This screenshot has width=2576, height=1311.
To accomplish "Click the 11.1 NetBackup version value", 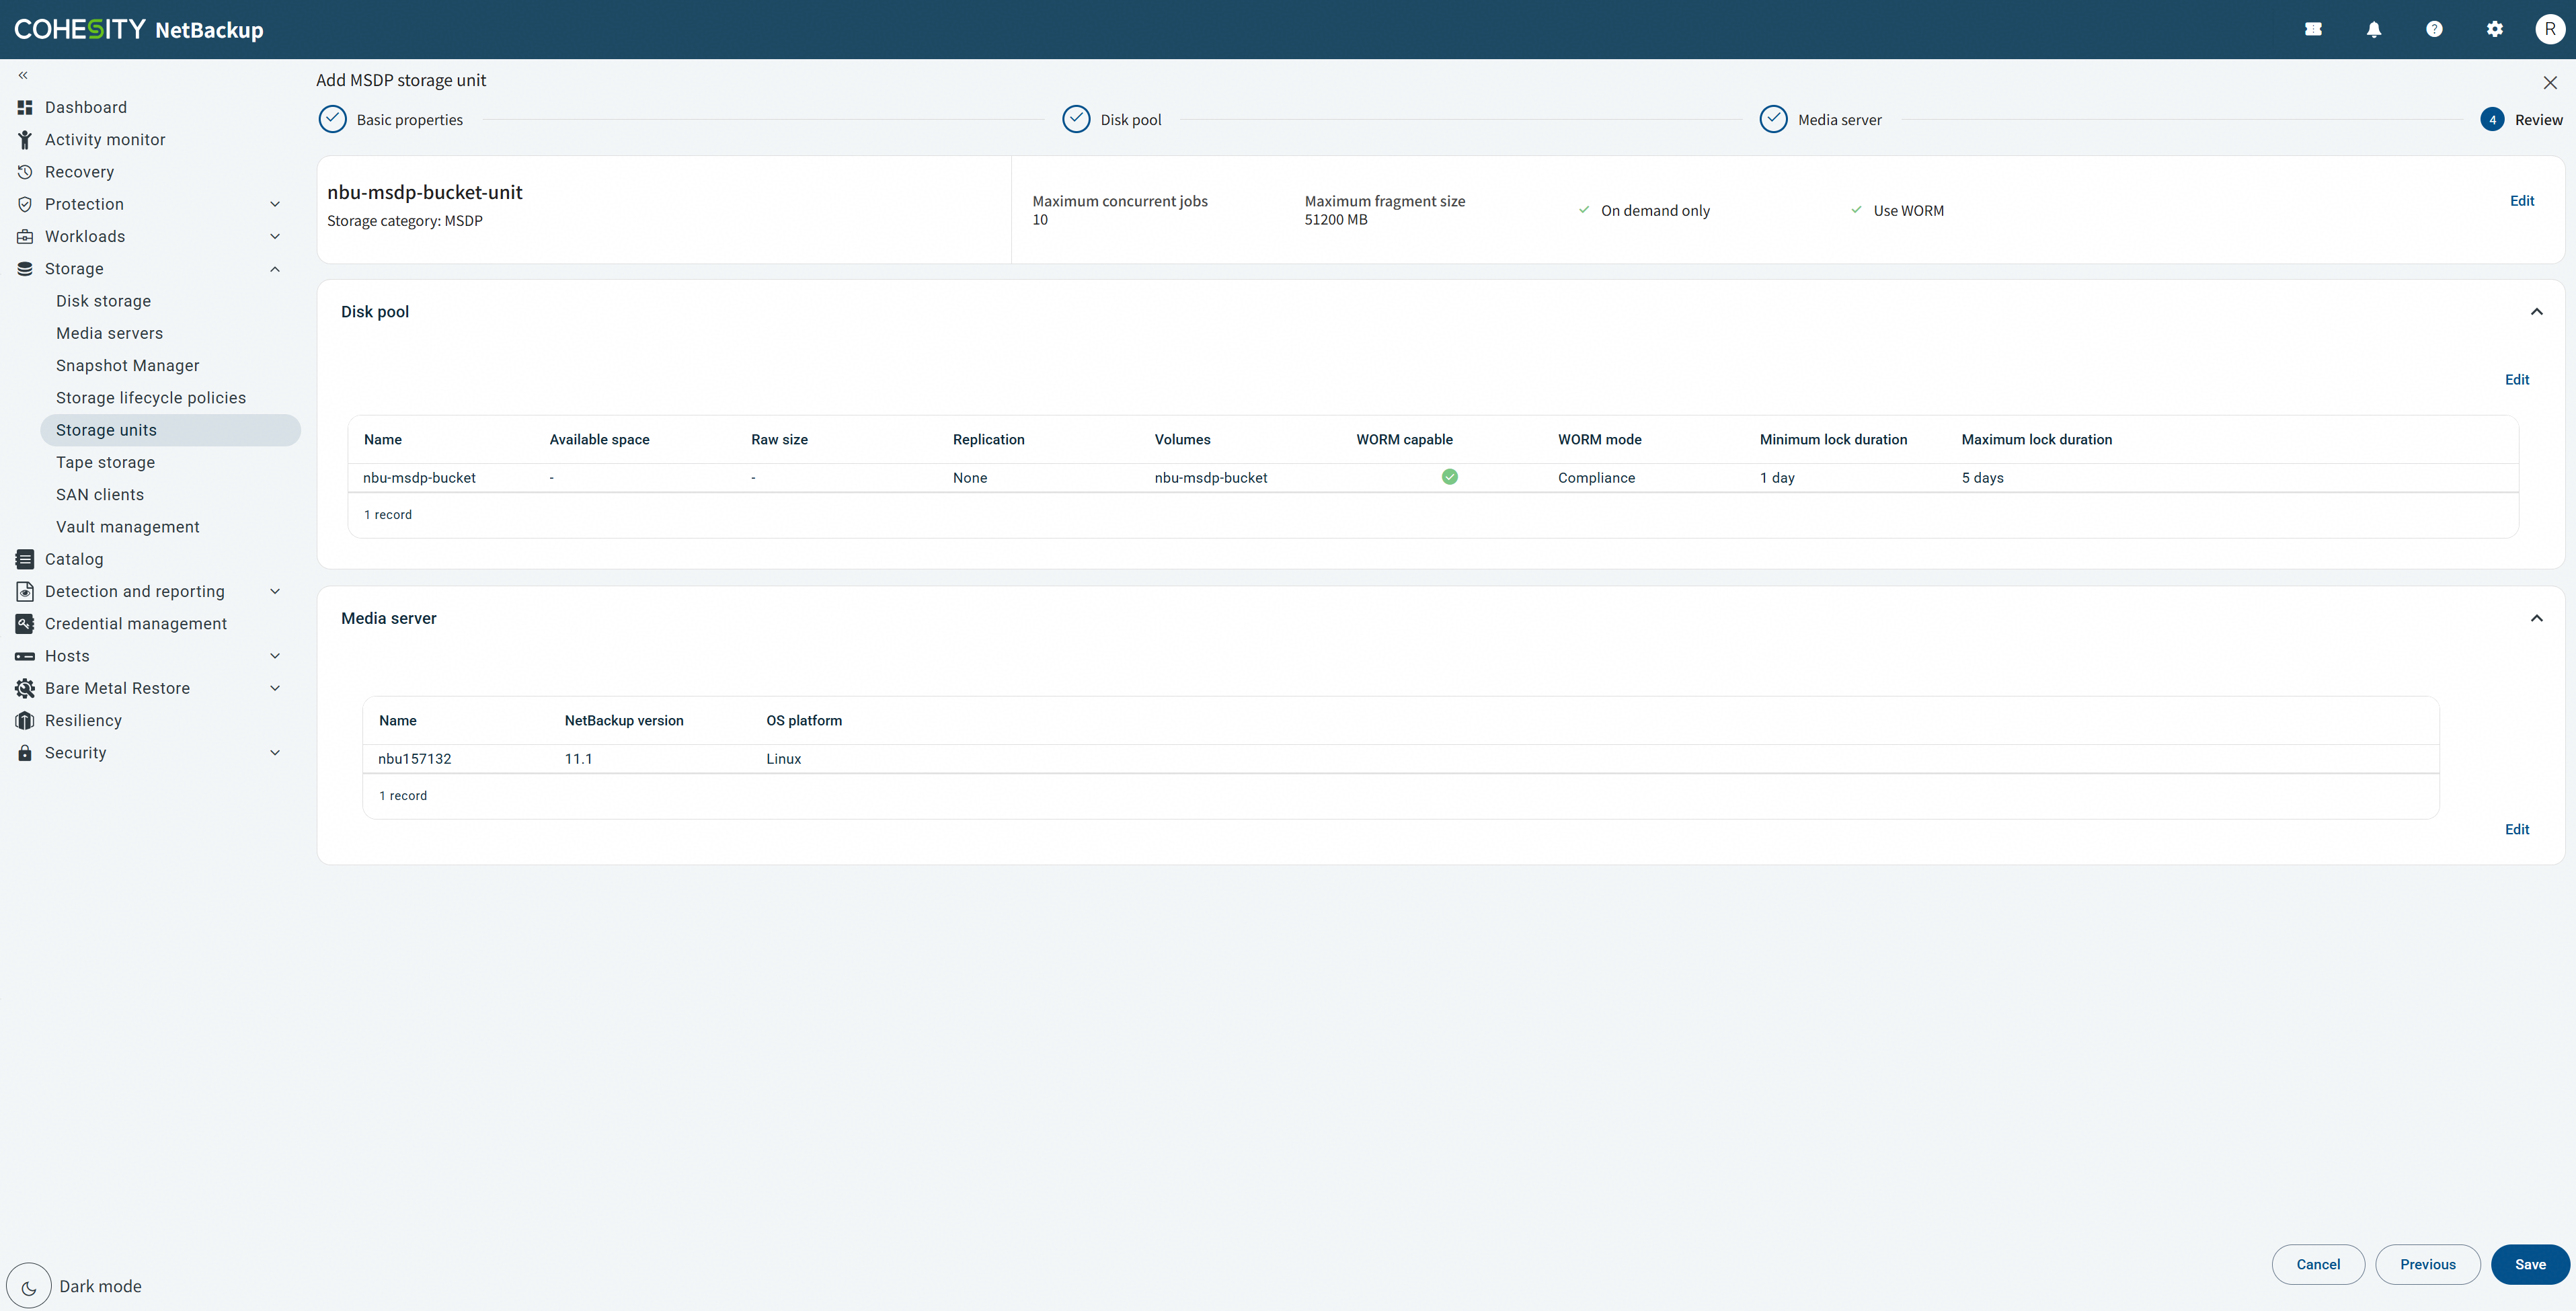I will point(579,759).
